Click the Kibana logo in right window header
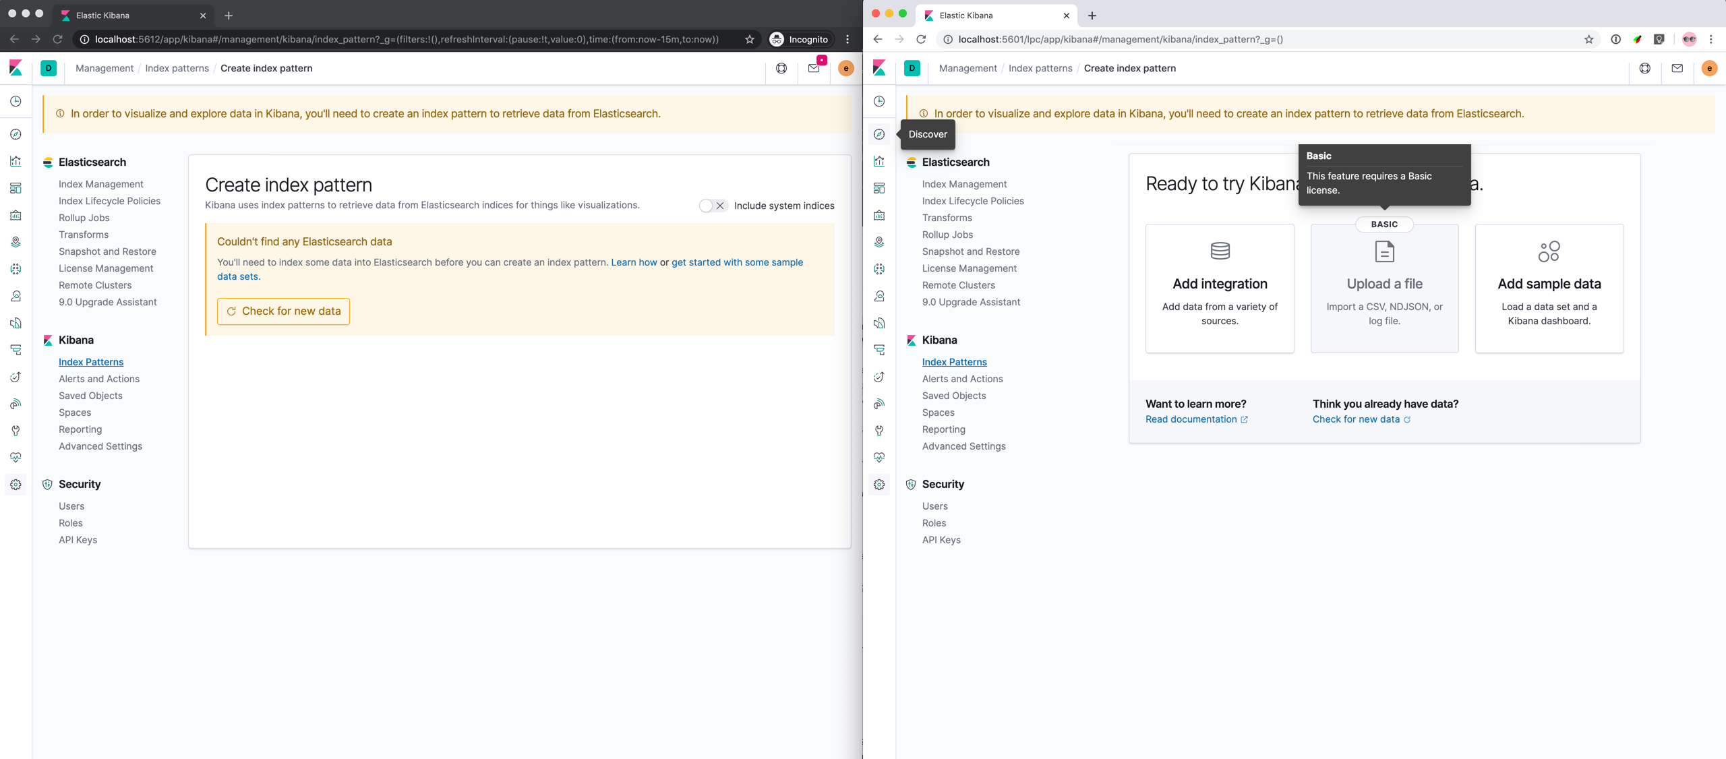This screenshot has width=1726, height=759. click(x=879, y=68)
